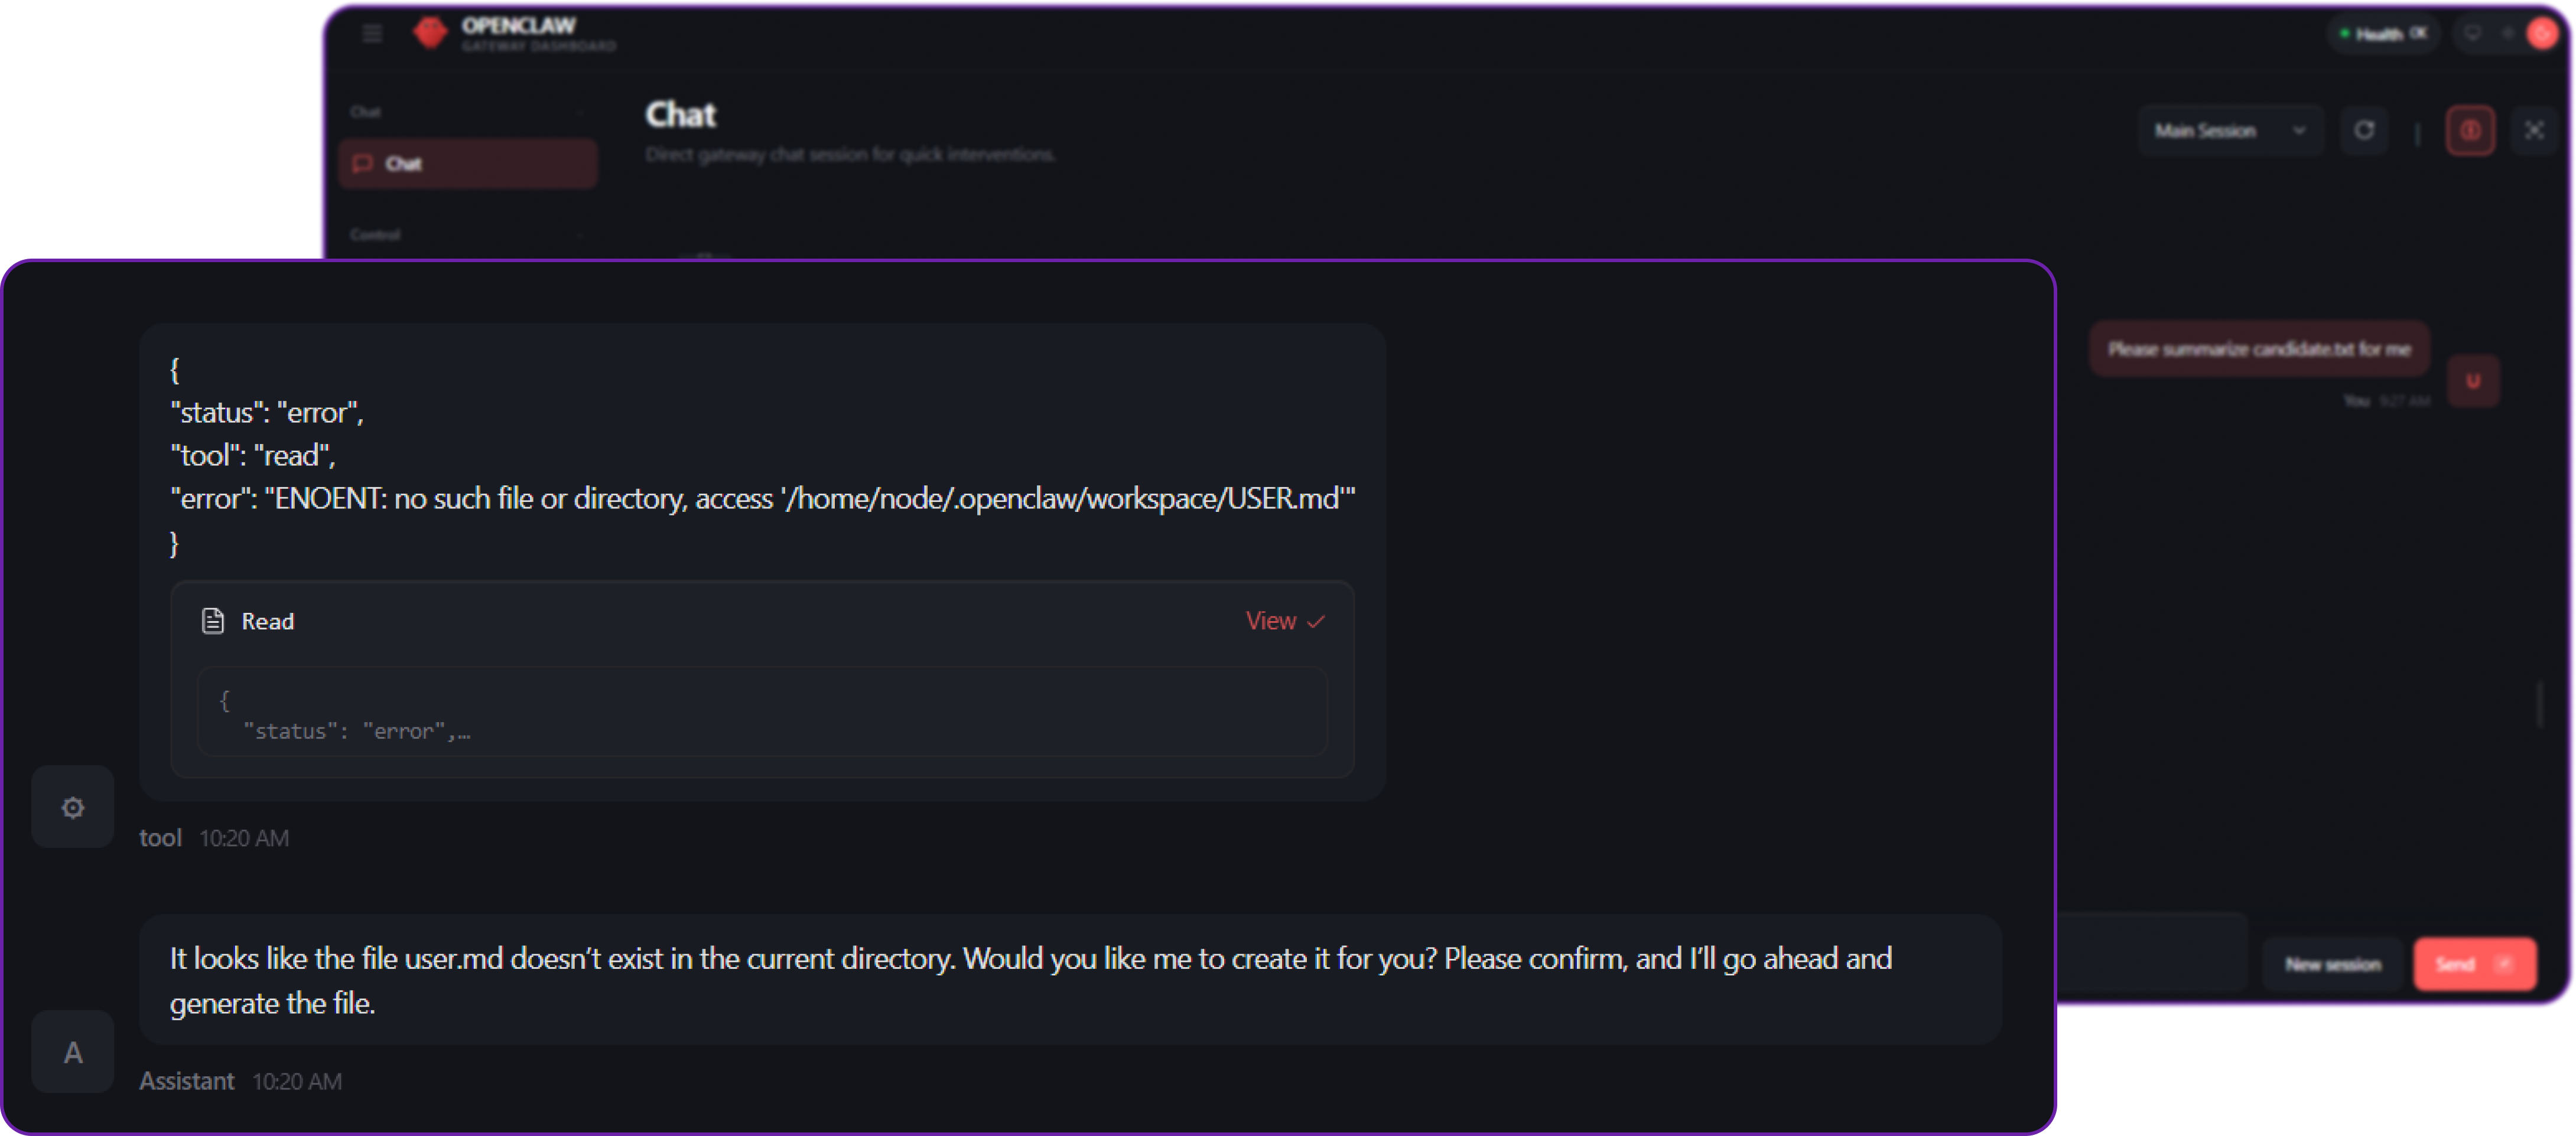
Task: Start a New session
Action: 2332,964
